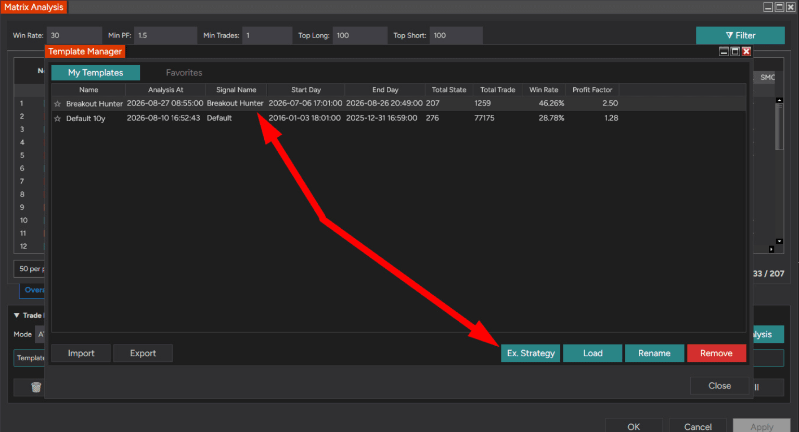Click the Template name field in Matrix Analysis
The height and width of the screenshot is (432, 799).
[29, 358]
